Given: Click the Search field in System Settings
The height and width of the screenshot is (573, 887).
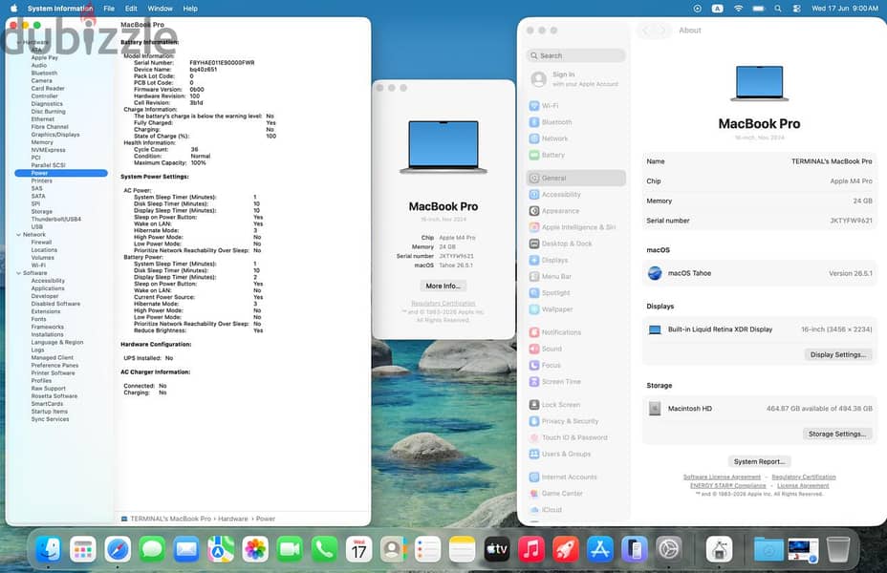Looking at the screenshot, I should click(x=575, y=55).
